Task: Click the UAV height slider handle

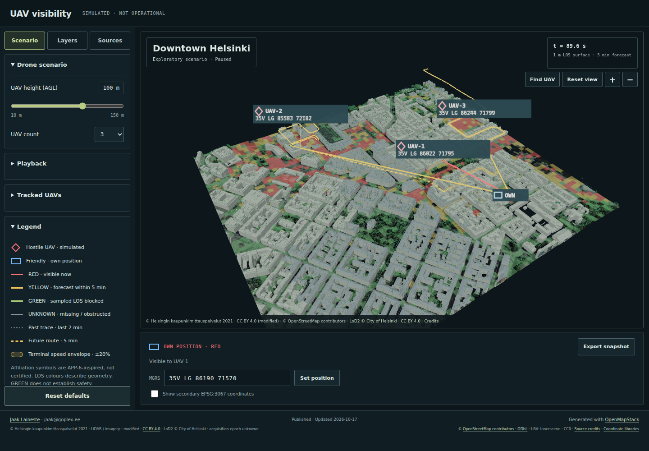Action: pos(82,106)
